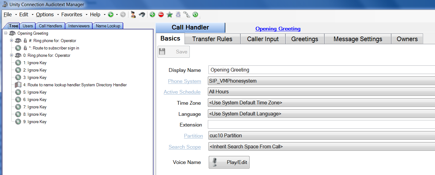Click the chain link icon in toolbar
Viewport: 435px width, 175px height.
[x=187, y=14]
